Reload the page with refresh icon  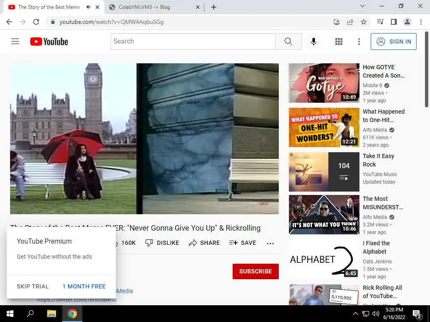coord(36,22)
